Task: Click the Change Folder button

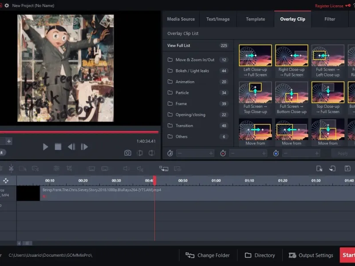Action: (x=208, y=255)
